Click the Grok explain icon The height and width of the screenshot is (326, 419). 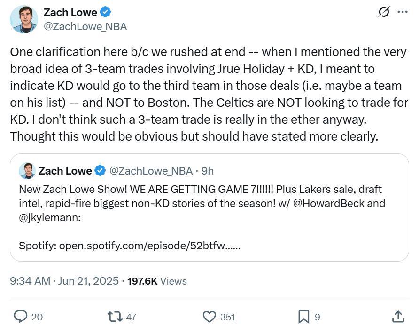tap(384, 12)
